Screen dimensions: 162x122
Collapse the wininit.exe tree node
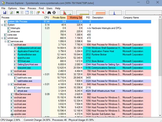click(2, 38)
